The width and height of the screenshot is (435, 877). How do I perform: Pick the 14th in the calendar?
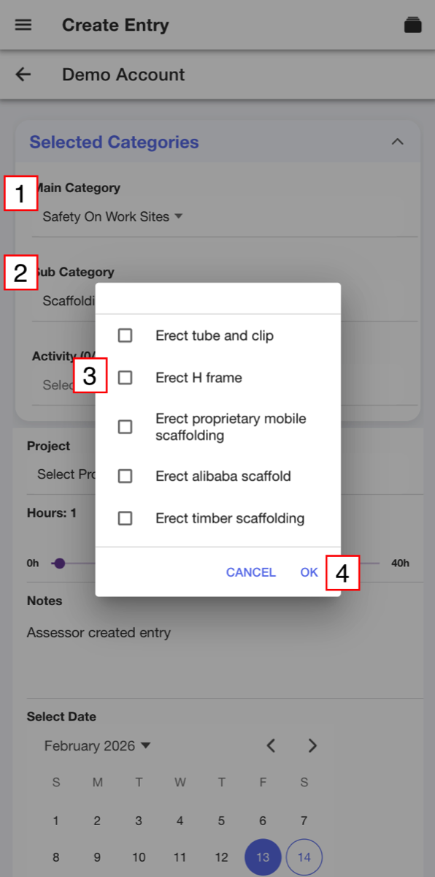pyautogui.click(x=304, y=857)
